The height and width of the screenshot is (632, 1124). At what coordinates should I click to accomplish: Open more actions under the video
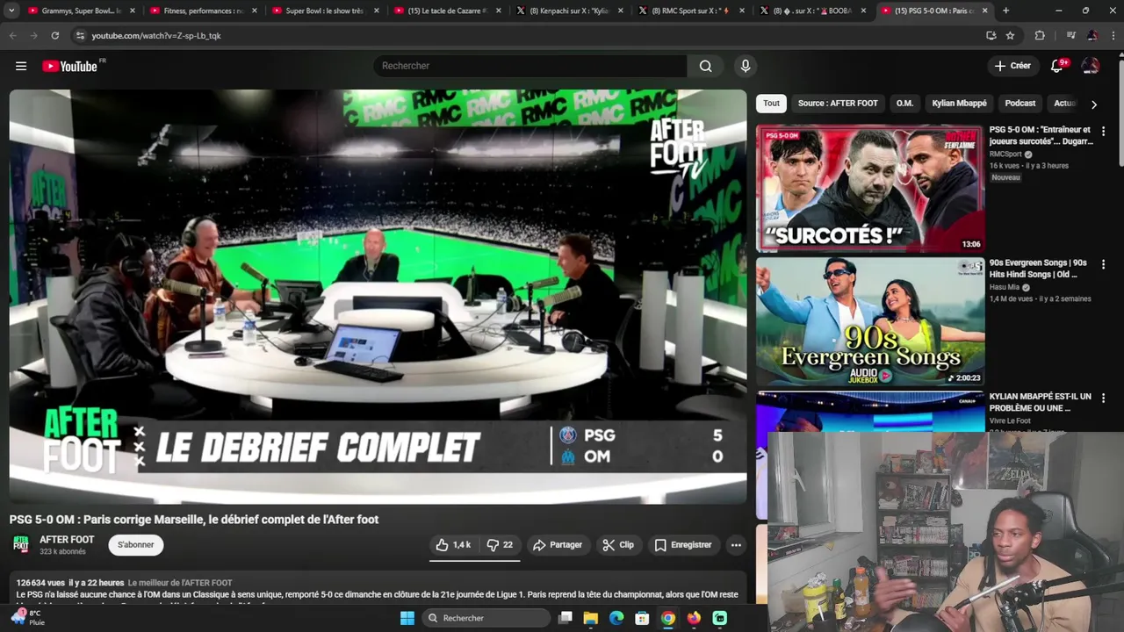736,545
